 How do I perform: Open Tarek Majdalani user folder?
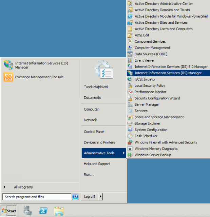96,87
